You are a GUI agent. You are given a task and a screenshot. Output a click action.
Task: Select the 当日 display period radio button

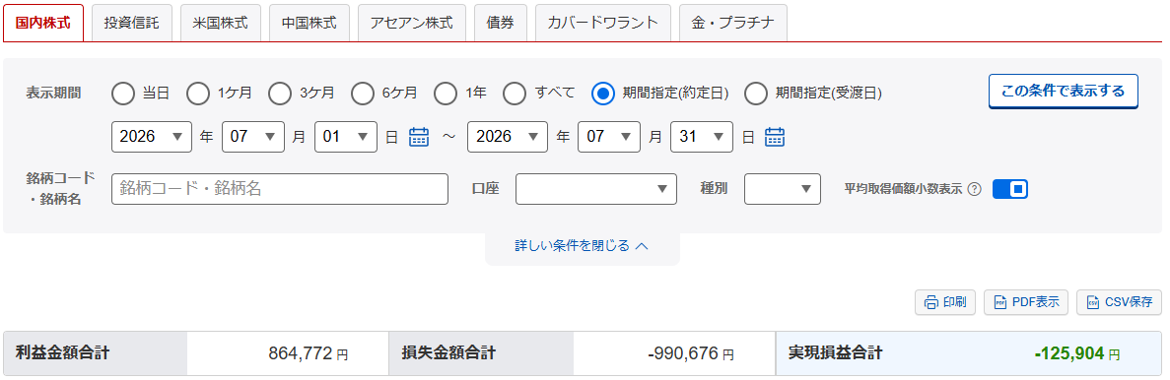(122, 94)
